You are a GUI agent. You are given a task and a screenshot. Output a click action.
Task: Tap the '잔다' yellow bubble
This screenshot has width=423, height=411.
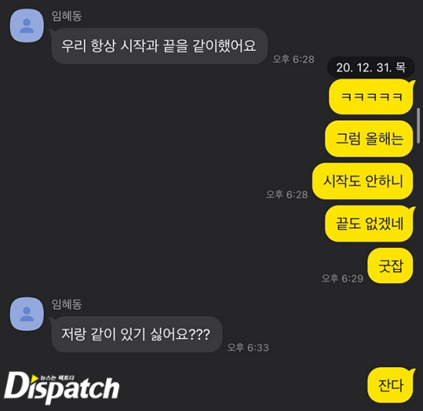[x=391, y=385]
